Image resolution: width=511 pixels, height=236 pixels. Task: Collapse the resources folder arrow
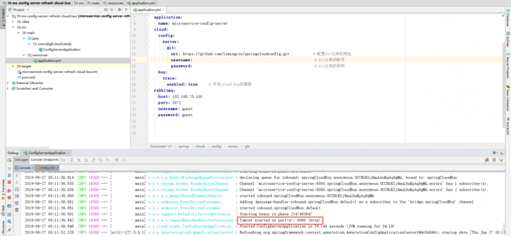click(24, 55)
